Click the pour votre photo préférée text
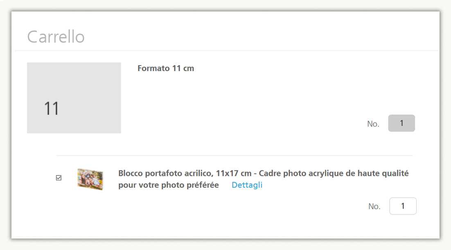Image resolution: width=451 pixels, height=250 pixels. [x=169, y=185]
